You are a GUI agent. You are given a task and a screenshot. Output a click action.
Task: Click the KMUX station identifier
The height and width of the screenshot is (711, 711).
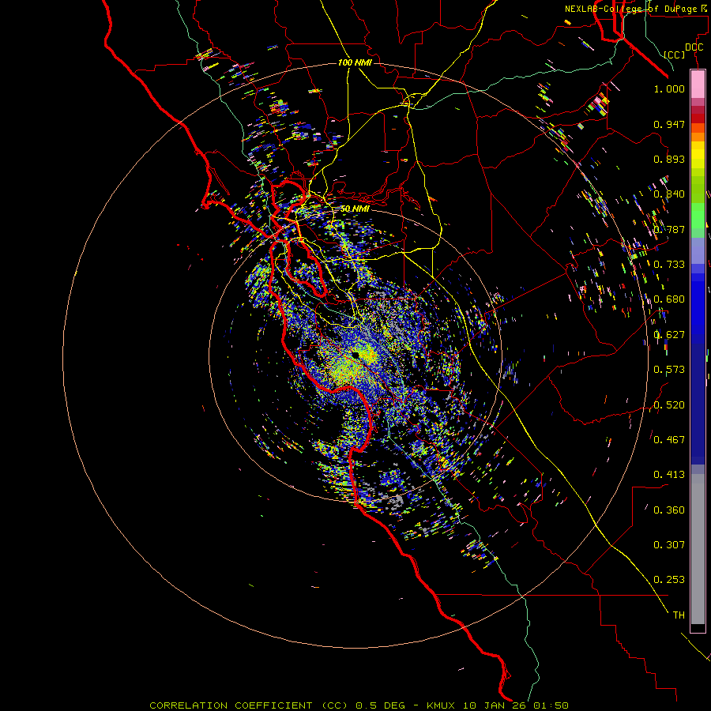coord(441,705)
